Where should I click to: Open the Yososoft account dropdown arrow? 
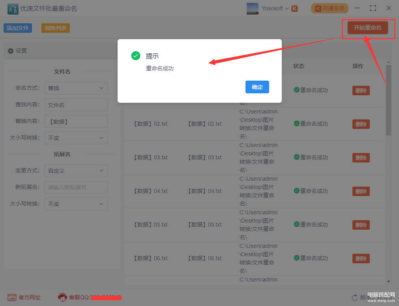287,8
